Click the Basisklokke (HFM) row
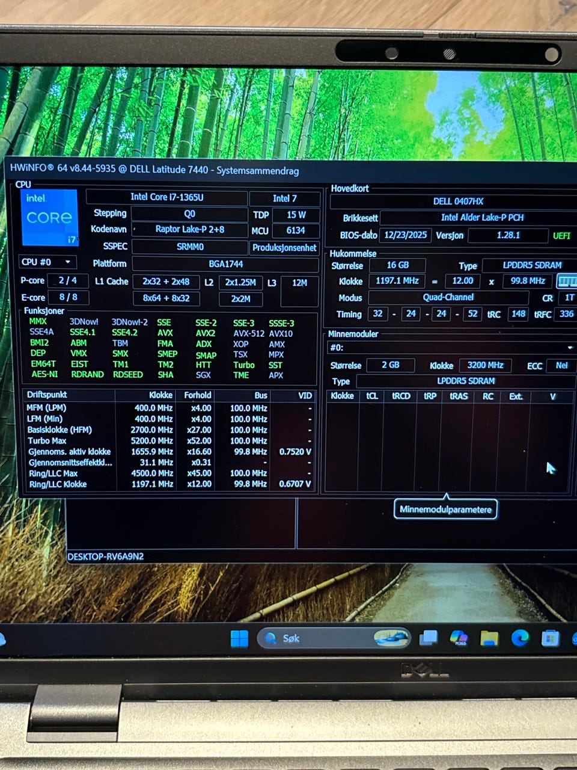 (x=169, y=430)
